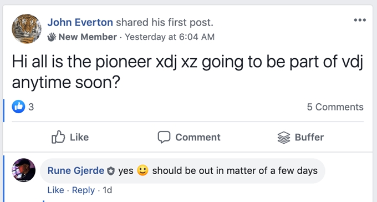
Task: Click the smiley emoji in the comment
Action: click(x=142, y=170)
